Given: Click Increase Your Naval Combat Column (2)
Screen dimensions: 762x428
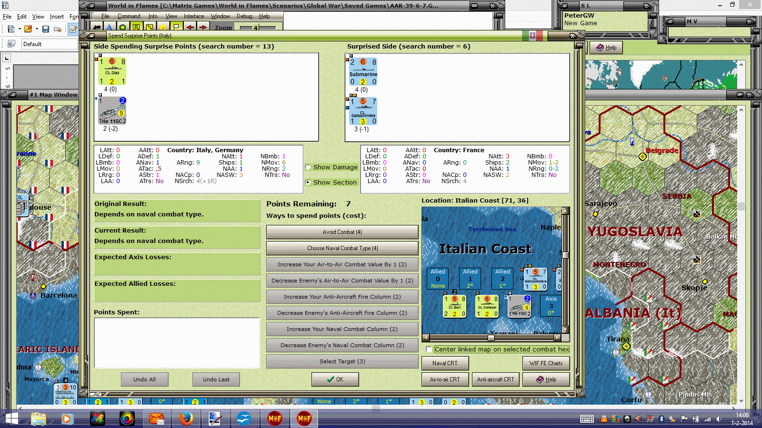Looking at the screenshot, I should point(342,329).
